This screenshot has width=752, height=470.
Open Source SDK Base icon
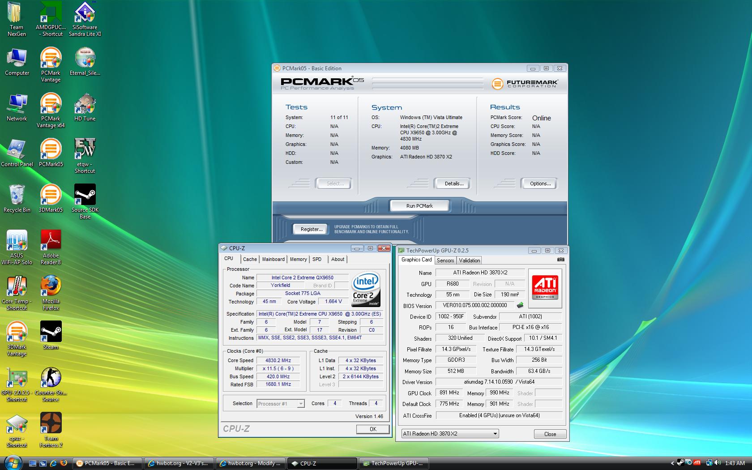pyautogui.click(x=85, y=202)
